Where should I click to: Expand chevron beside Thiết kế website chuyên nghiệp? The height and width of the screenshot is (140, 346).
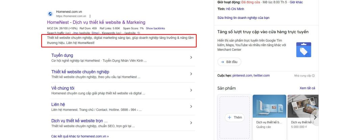(191, 74)
